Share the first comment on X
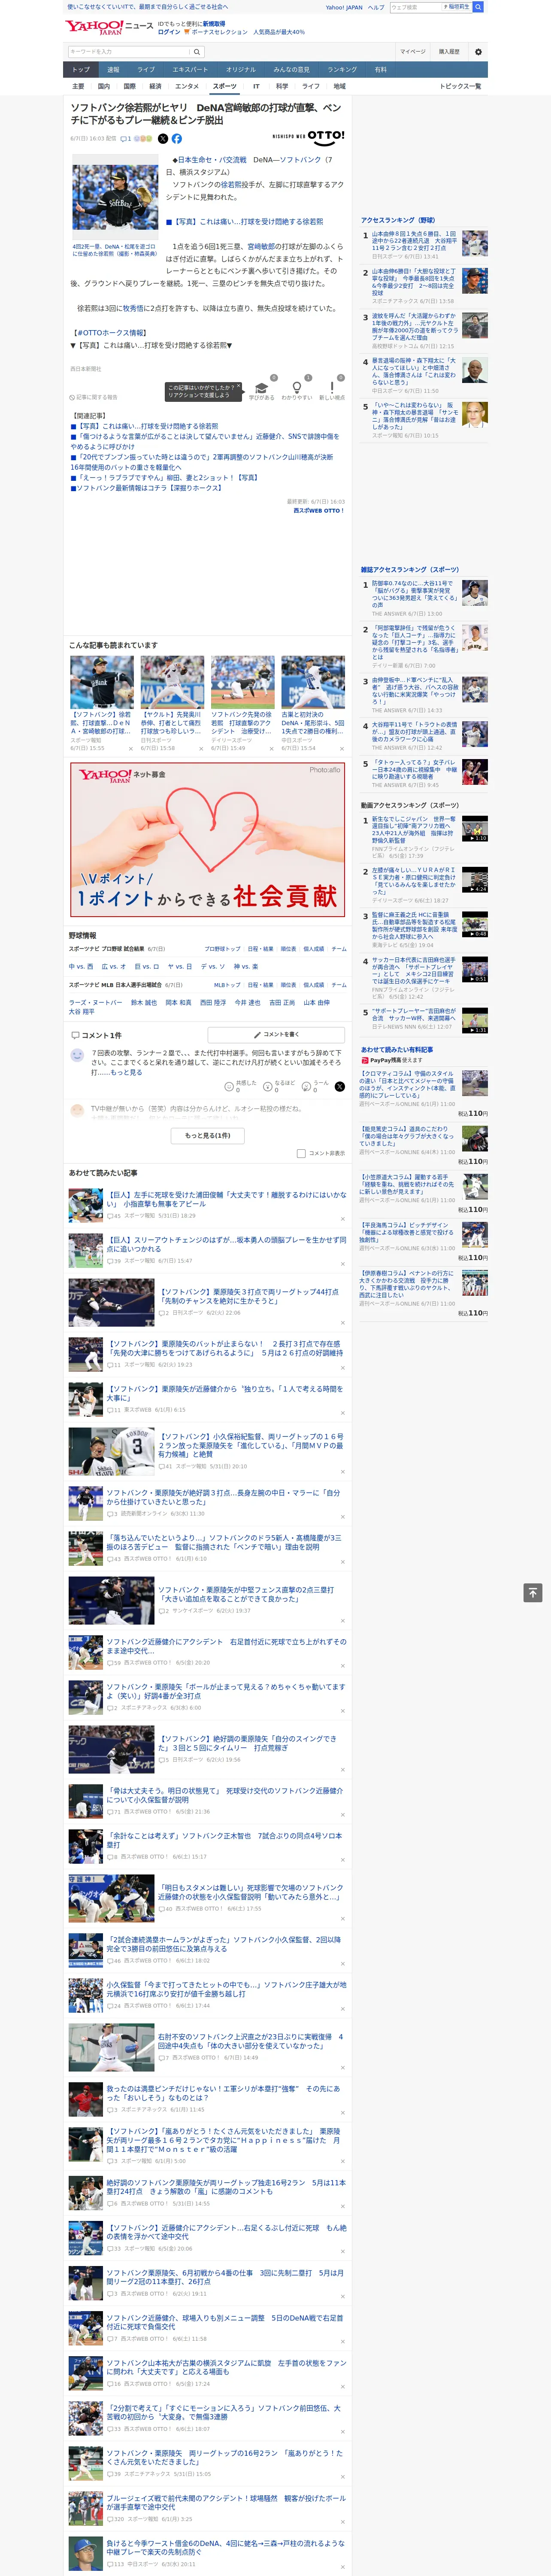The image size is (551, 2576). pos(340,1086)
